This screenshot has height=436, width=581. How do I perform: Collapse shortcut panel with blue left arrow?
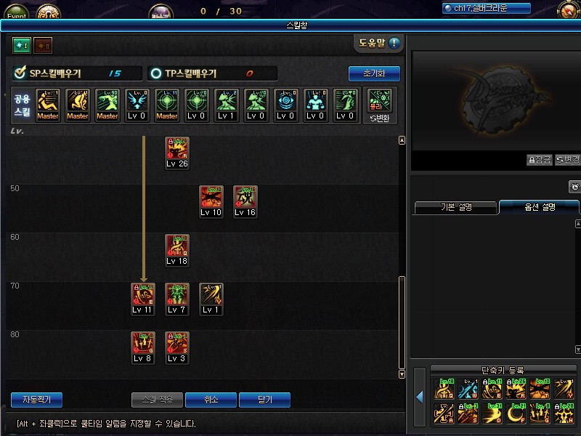point(420,397)
